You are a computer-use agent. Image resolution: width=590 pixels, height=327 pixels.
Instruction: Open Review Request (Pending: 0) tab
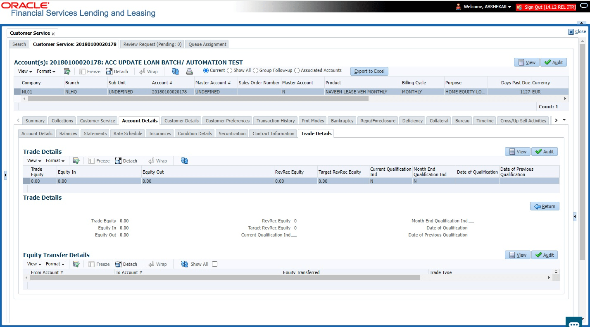(152, 44)
